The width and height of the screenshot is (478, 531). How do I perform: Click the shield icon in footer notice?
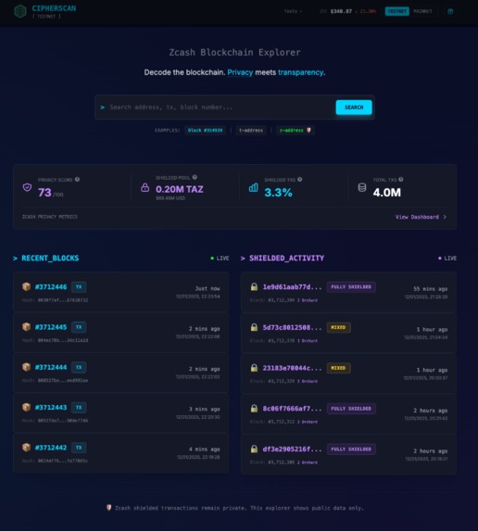[x=109, y=508]
